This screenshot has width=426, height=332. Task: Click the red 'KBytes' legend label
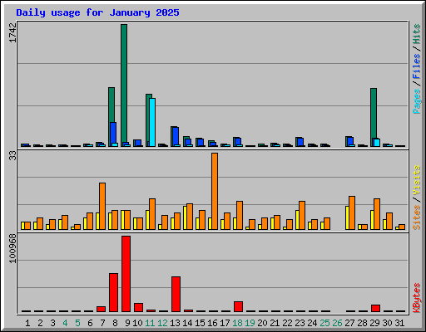[x=416, y=298]
